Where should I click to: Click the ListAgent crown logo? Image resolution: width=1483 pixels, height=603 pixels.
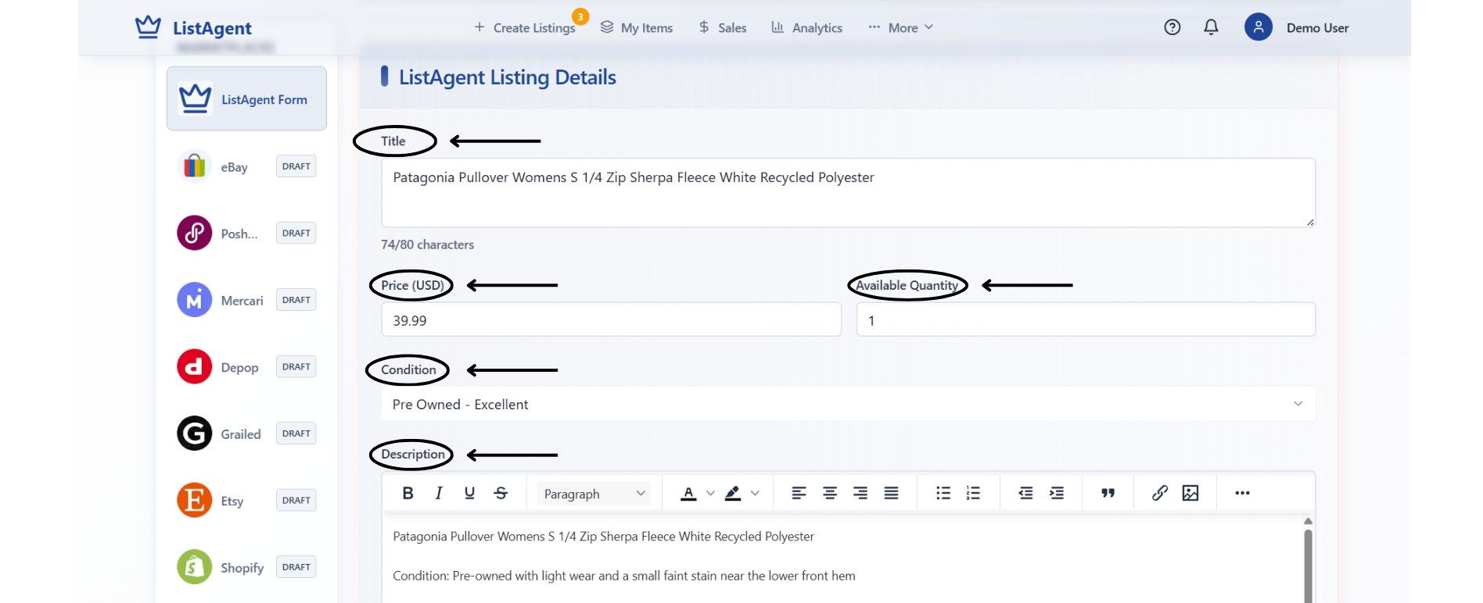tap(148, 27)
